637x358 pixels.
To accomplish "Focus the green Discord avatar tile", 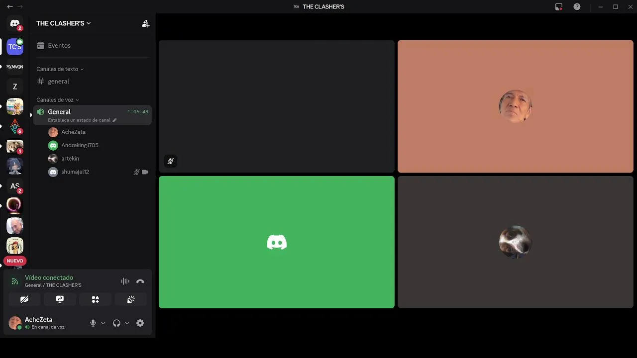I will [277, 242].
